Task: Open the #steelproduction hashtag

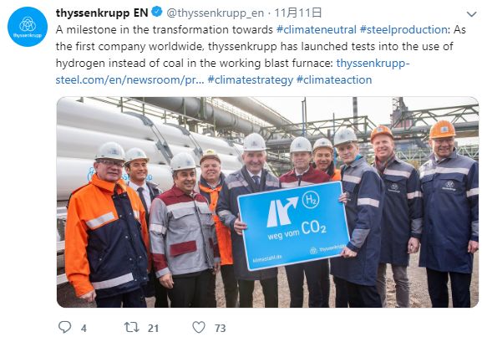Action: pos(403,30)
